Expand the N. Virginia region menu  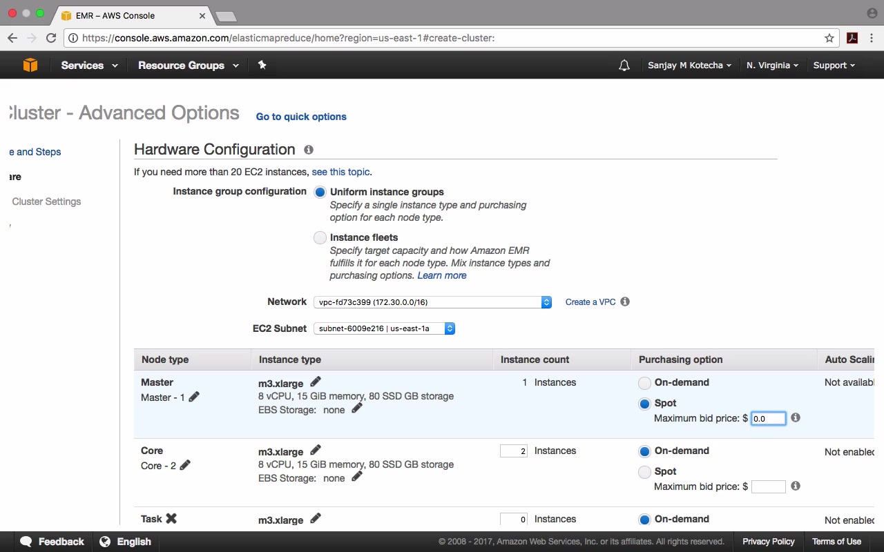pos(772,66)
